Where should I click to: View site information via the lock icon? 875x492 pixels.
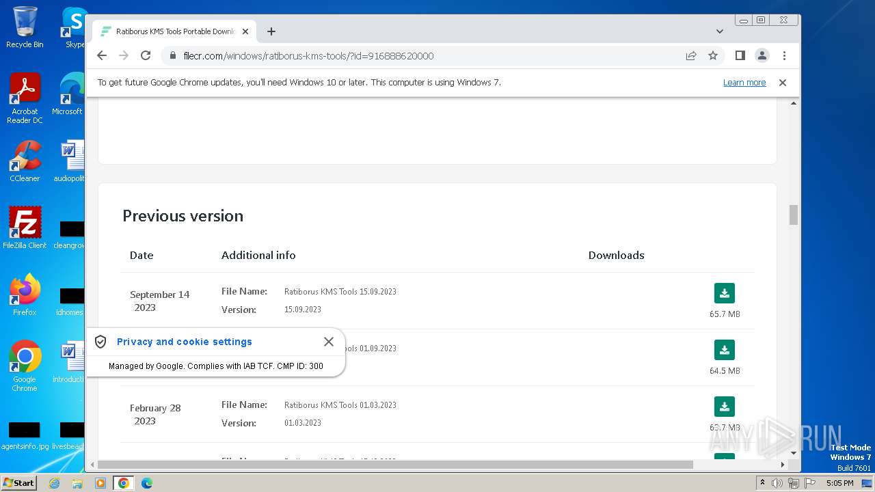[x=172, y=56]
